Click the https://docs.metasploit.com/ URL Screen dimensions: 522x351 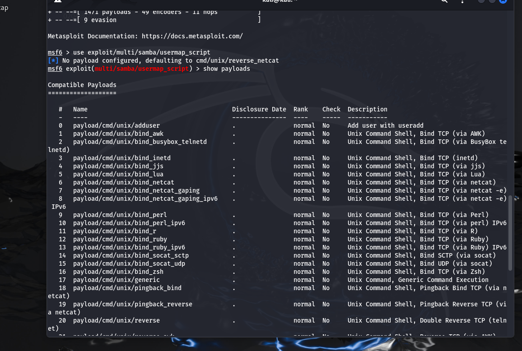pyautogui.click(x=192, y=36)
